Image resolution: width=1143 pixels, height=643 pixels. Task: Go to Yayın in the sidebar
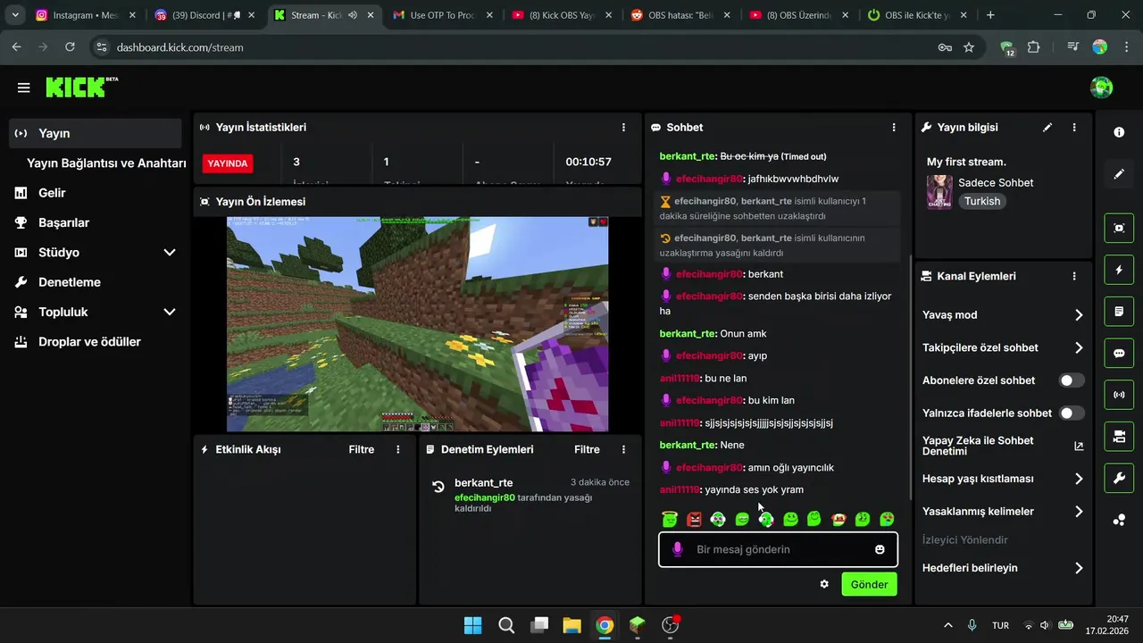pyautogui.click(x=95, y=133)
